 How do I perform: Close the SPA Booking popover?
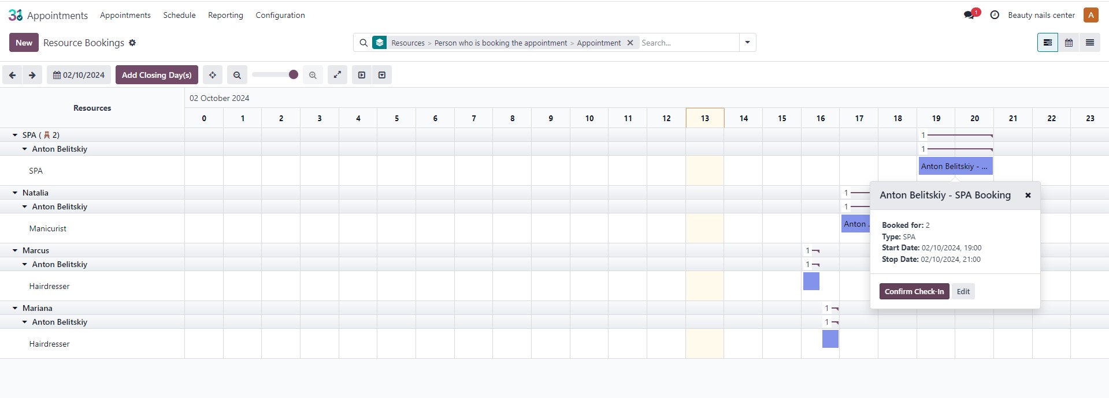coord(1028,196)
